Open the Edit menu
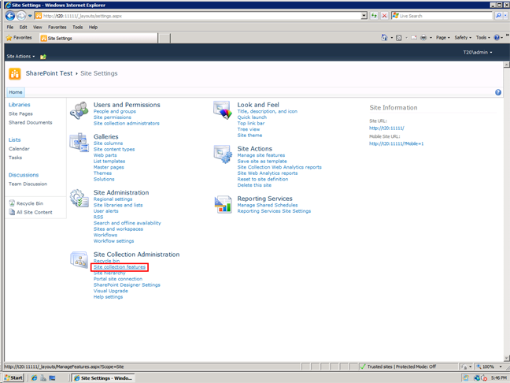This screenshot has height=383, width=510. 23,27
